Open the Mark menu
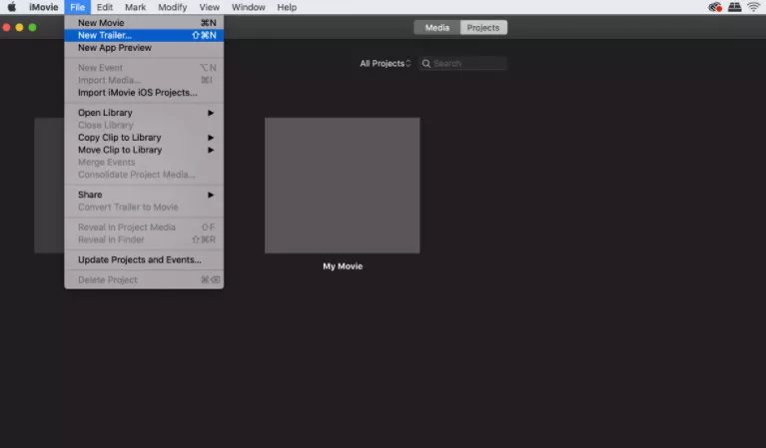This screenshot has width=766, height=448. click(x=135, y=7)
